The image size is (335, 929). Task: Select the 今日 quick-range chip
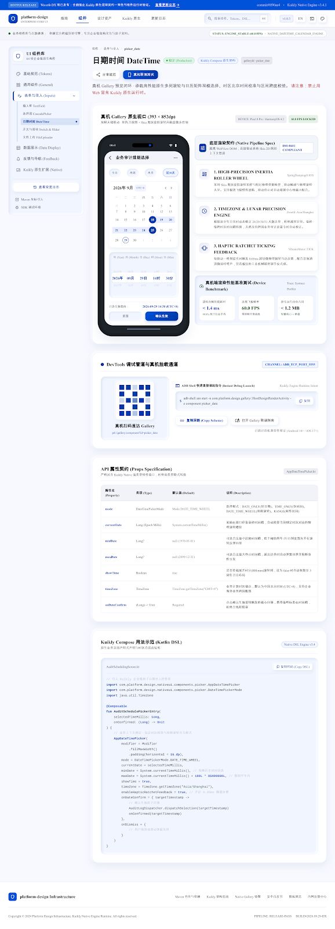coord(115,172)
